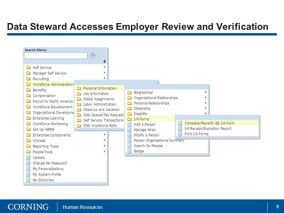Click the Self Service folder icon
This screenshot has height=213, width=284.
28,67
